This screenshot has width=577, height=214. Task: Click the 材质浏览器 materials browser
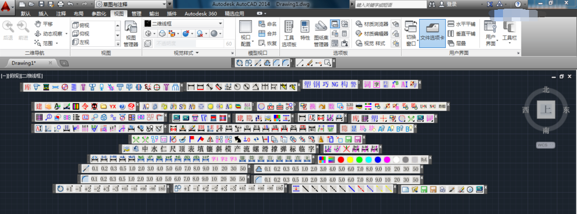tap(372, 24)
